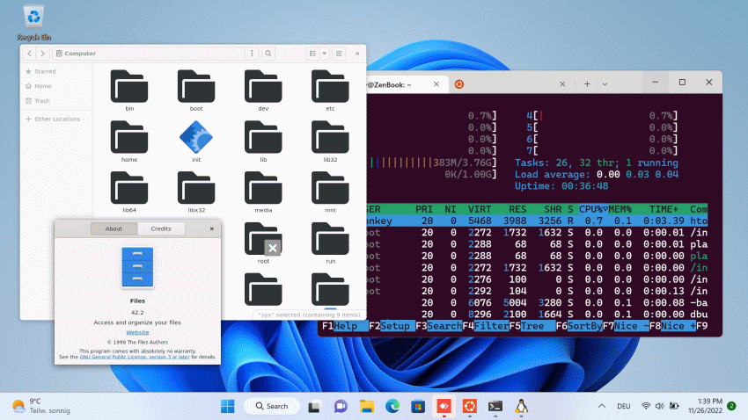748x420 pixels.
Task: Switch DEU keyboard language indicator
Action: coord(624,406)
